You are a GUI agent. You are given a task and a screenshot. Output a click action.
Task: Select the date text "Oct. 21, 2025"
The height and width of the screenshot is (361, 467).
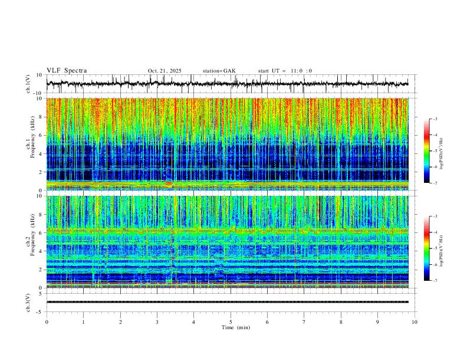pos(165,71)
